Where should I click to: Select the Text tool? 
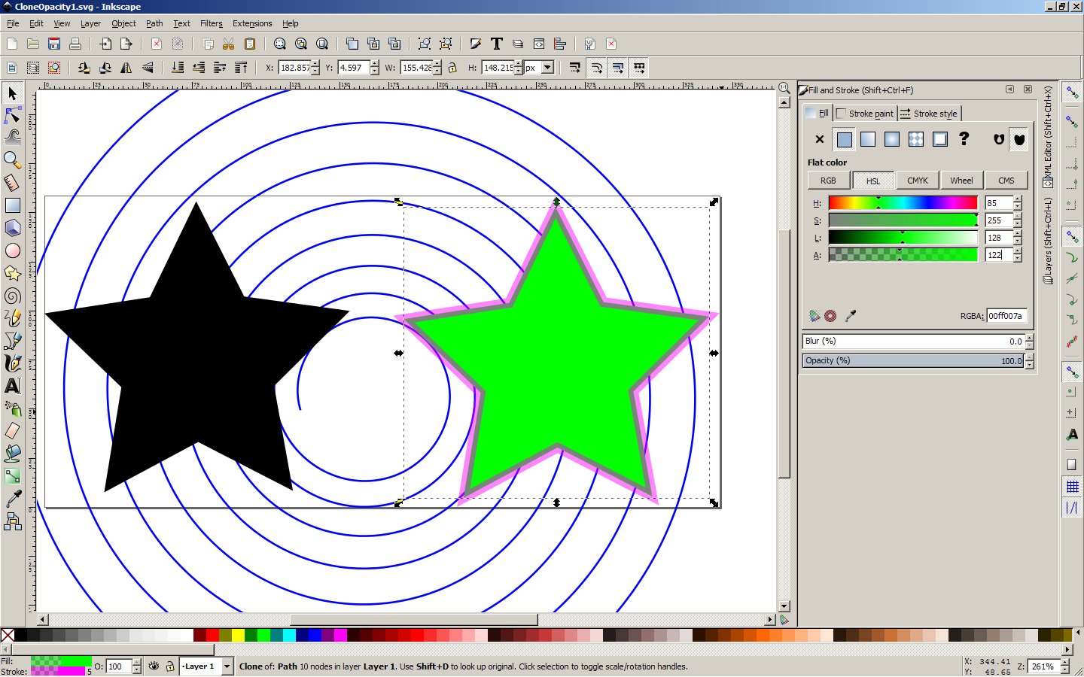coord(13,386)
